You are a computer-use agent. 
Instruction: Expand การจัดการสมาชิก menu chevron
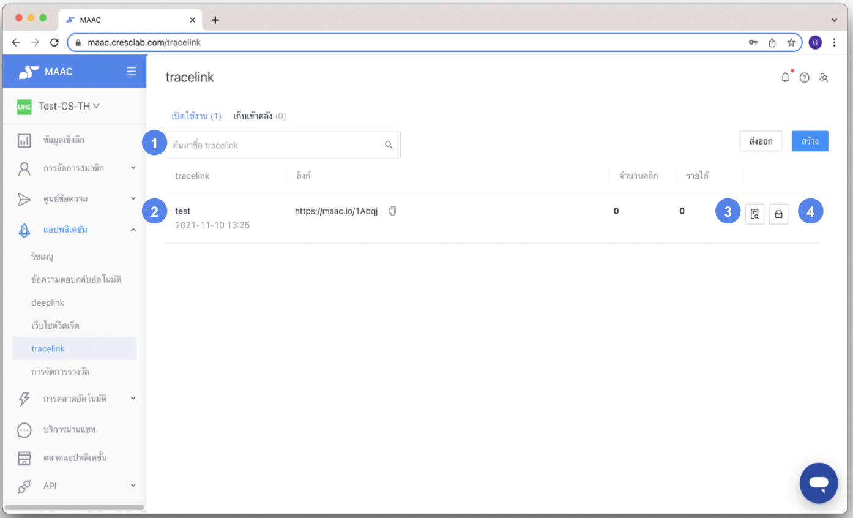(x=133, y=167)
